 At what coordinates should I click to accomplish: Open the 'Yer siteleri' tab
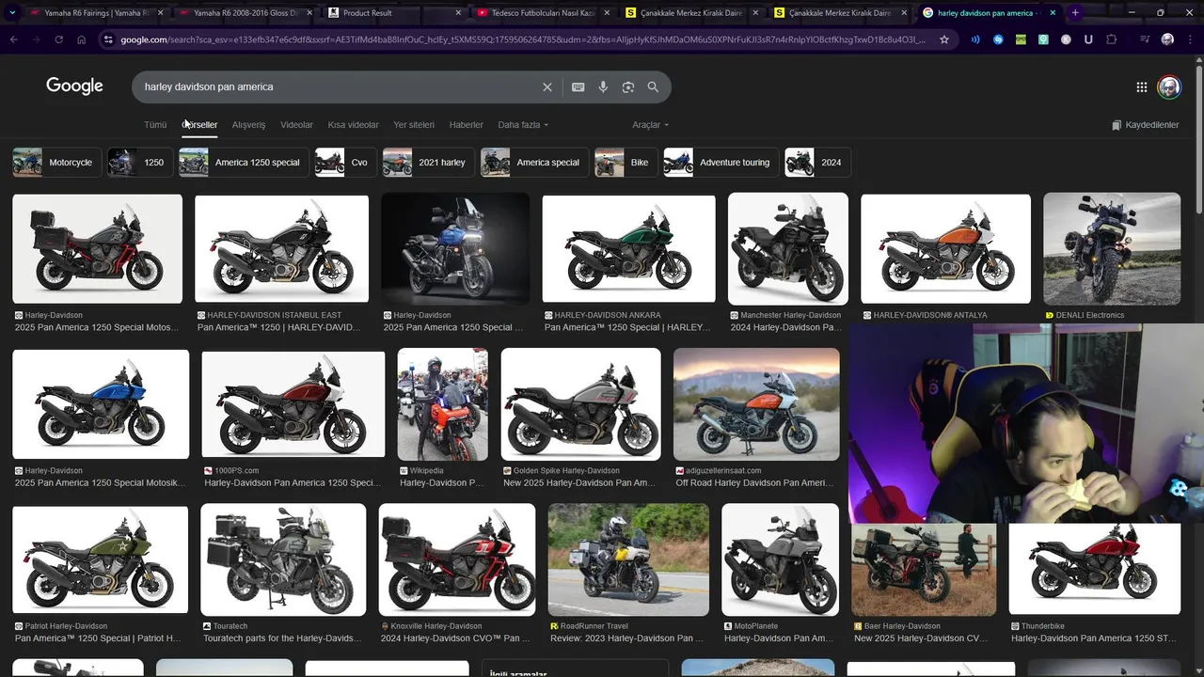tap(414, 125)
